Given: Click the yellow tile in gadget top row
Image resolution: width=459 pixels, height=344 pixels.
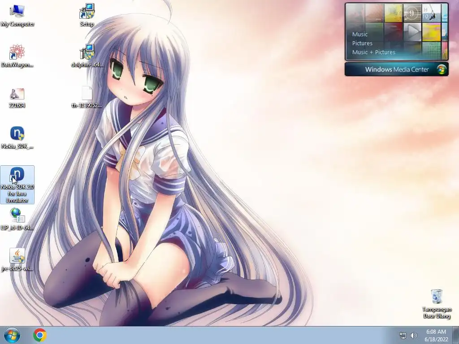Looking at the screenshot, I should 393,13.
